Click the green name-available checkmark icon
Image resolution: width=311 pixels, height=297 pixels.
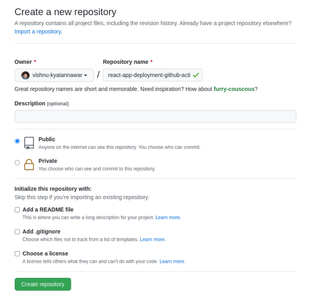[196, 75]
